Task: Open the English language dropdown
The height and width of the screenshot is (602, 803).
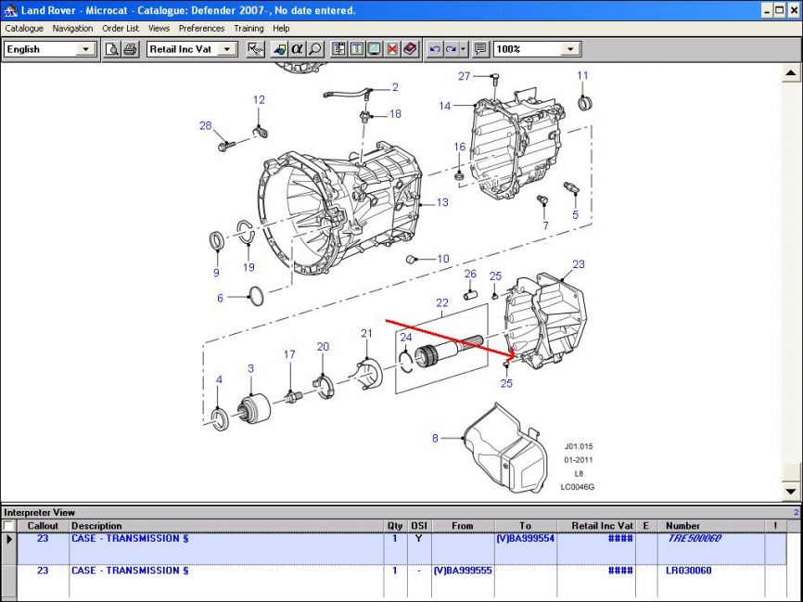Action: (x=85, y=49)
